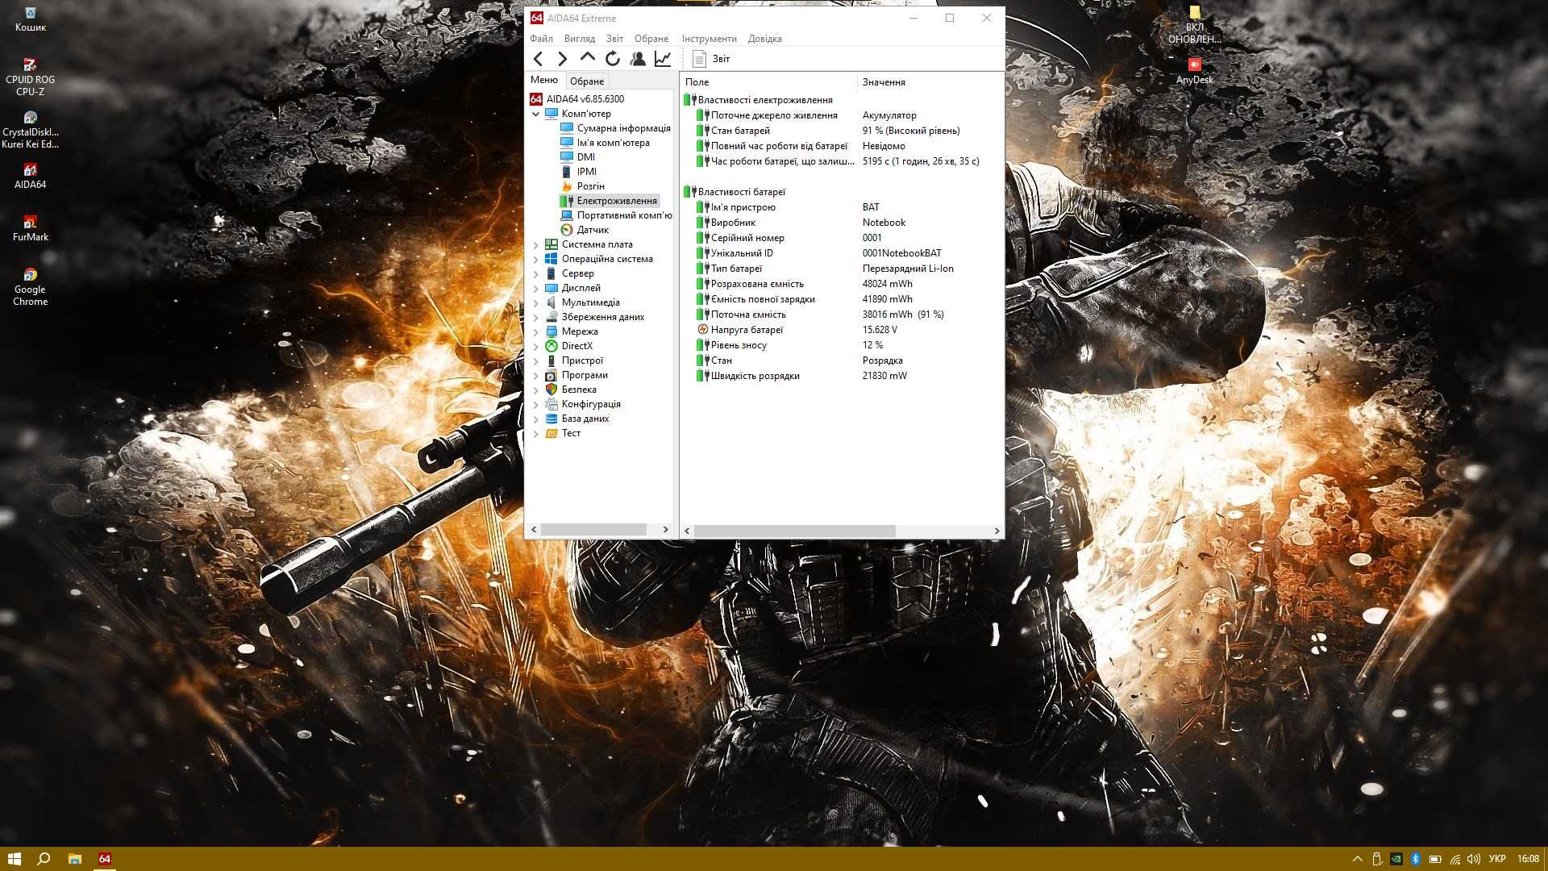
Task: Expand the Дисплей tree node
Action: [535, 288]
